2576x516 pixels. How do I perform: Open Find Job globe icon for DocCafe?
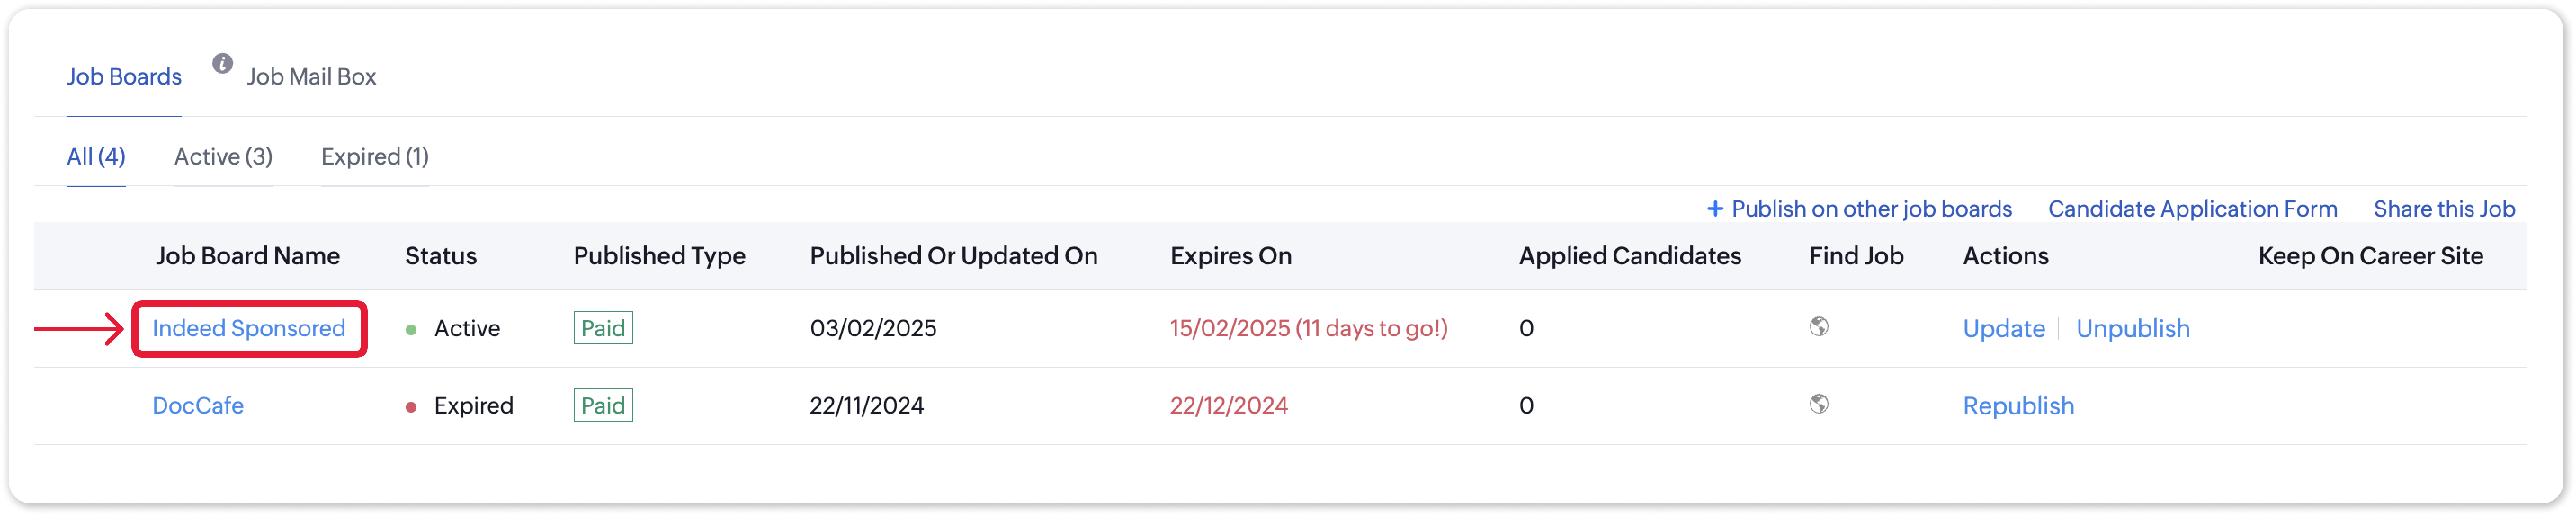(x=1819, y=404)
